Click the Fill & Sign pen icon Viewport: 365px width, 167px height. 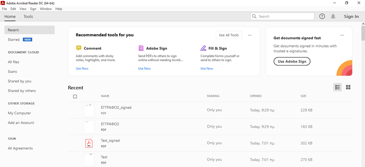click(203, 48)
